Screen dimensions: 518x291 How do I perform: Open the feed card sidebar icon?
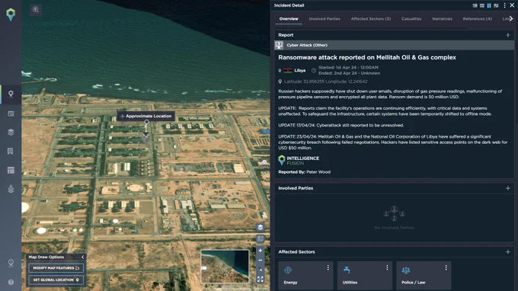[x=11, y=114]
